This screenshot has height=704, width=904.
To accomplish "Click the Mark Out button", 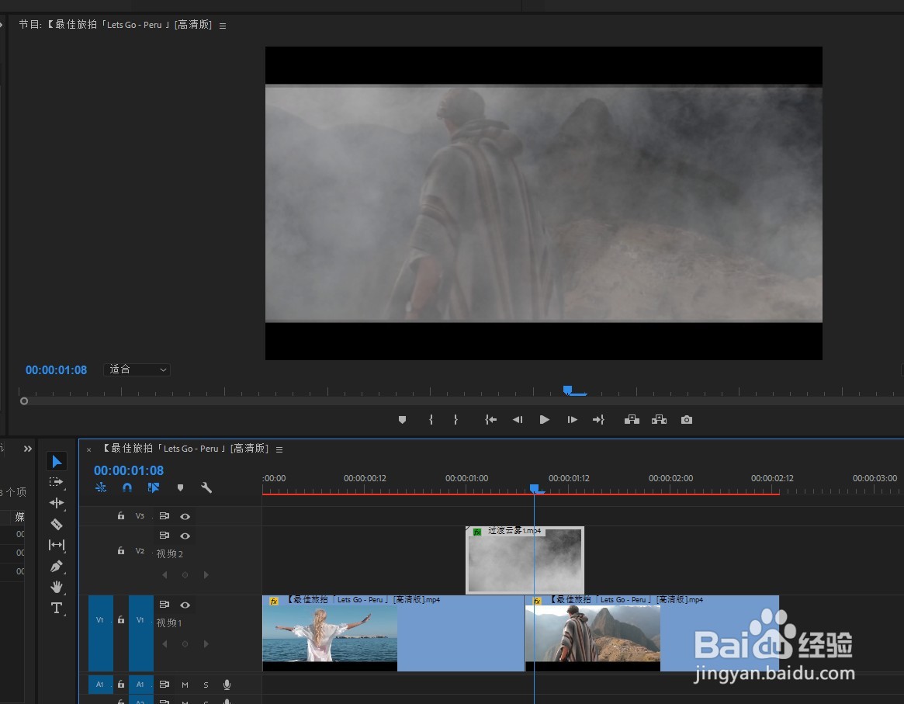I will pos(455,420).
